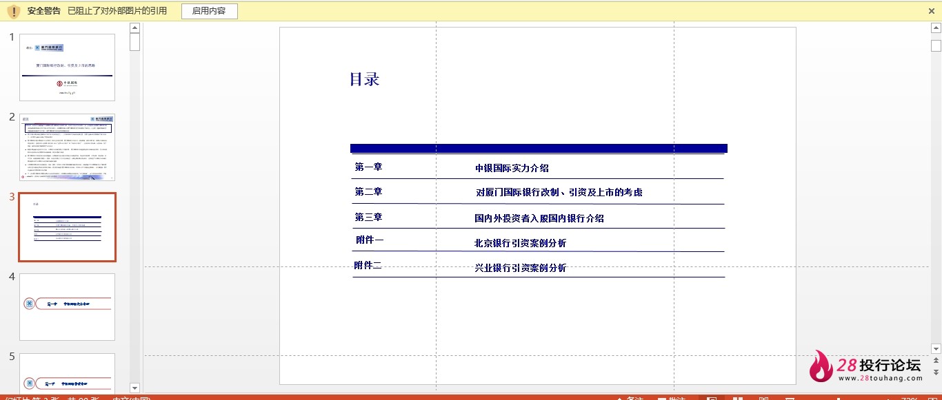The height and width of the screenshot is (400, 942).
Task: Click 国内外投资者入股国内银行介绍 text
Action: 539,218
